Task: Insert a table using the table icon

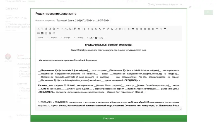Action: tap(42, 33)
